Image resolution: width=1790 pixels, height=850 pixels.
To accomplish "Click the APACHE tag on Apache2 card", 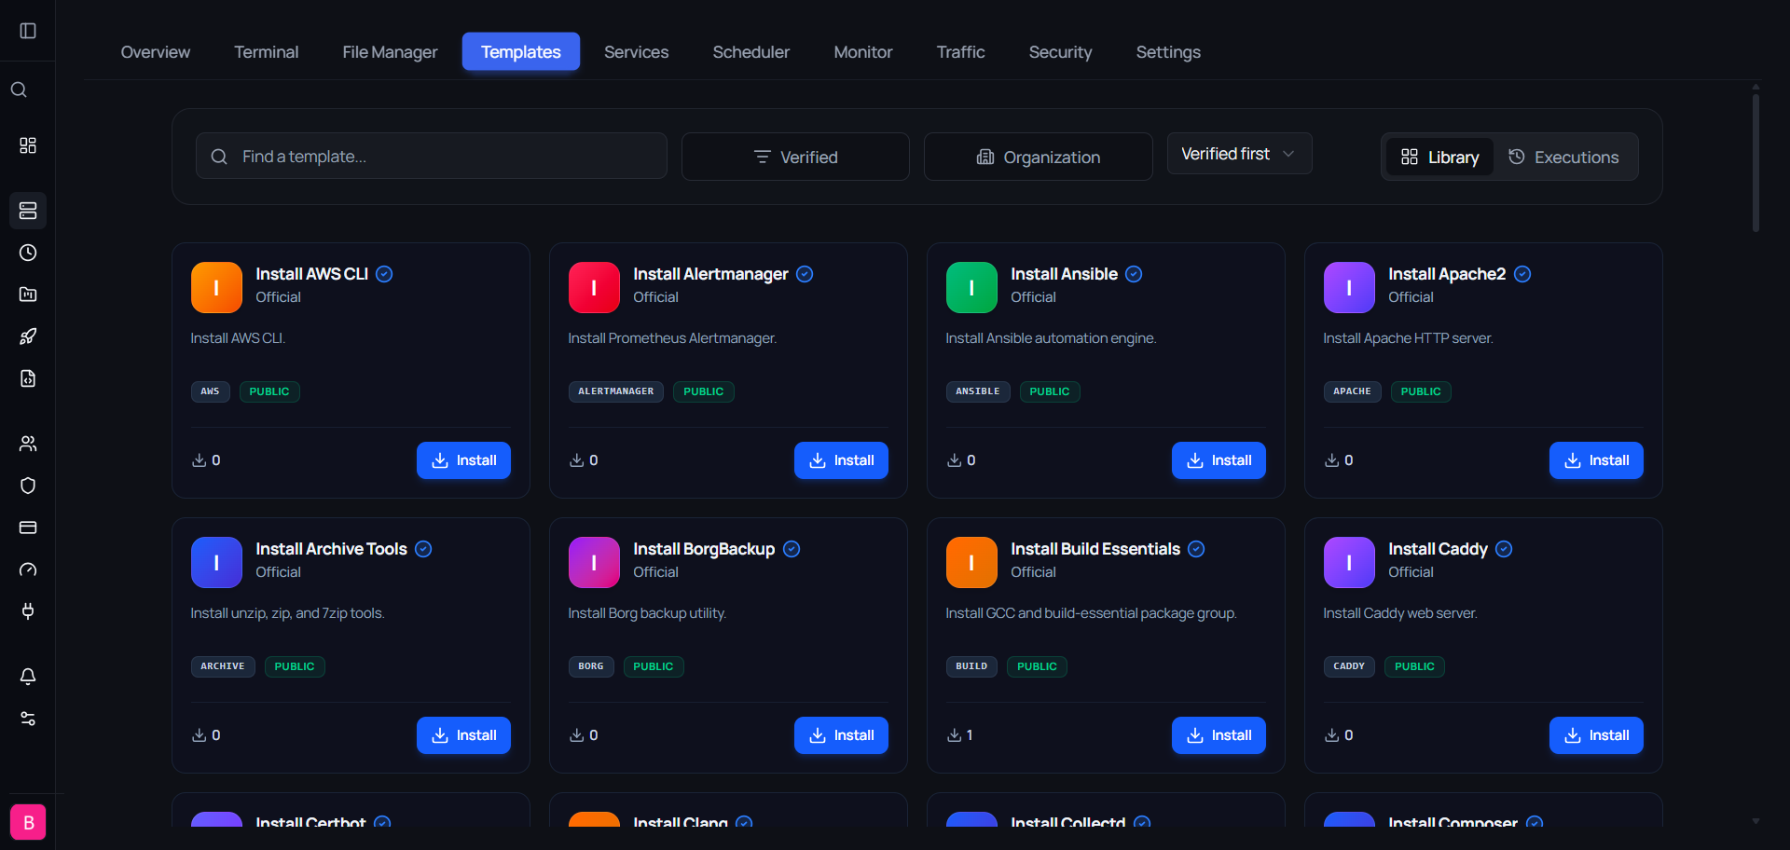I will point(1352,391).
